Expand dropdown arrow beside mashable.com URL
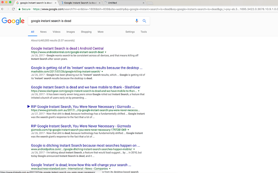Viewport: 278px width, 173px height. pyautogui.click(x=102, y=72)
